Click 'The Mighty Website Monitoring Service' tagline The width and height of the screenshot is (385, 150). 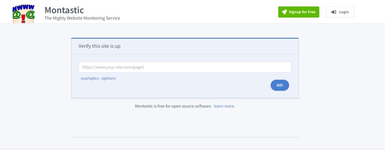click(x=82, y=18)
